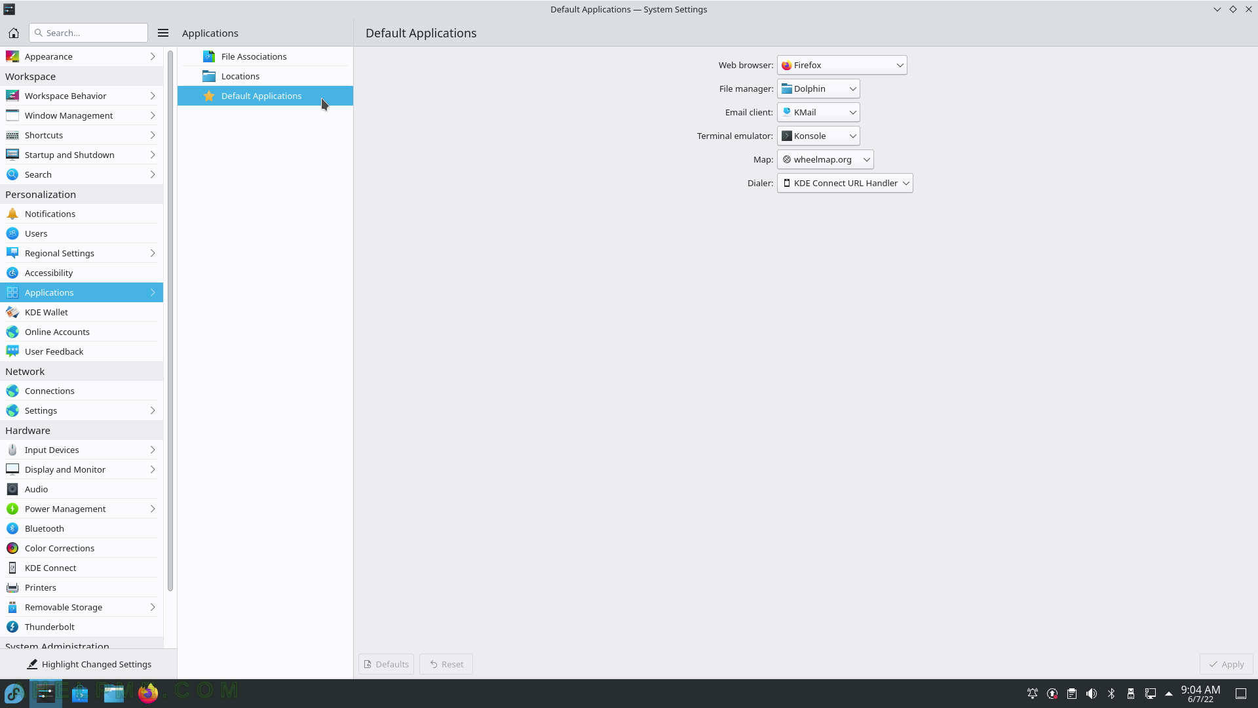Focus the Search settings field
The image size is (1258, 708).
pos(88,33)
